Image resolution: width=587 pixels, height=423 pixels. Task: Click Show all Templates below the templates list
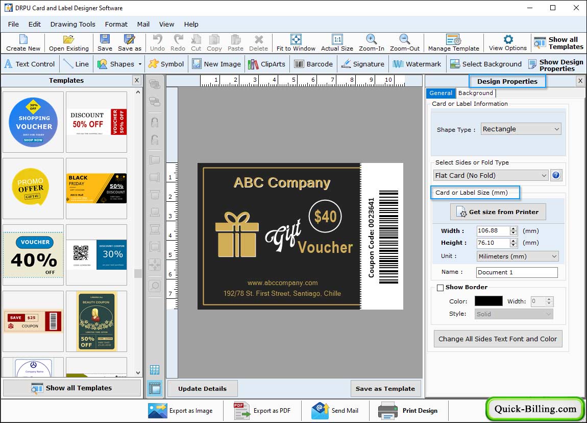click(x=72, y=388)
